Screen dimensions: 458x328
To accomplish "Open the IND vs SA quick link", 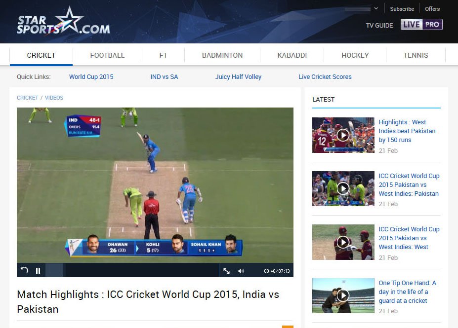I will [x=164, y=76].
